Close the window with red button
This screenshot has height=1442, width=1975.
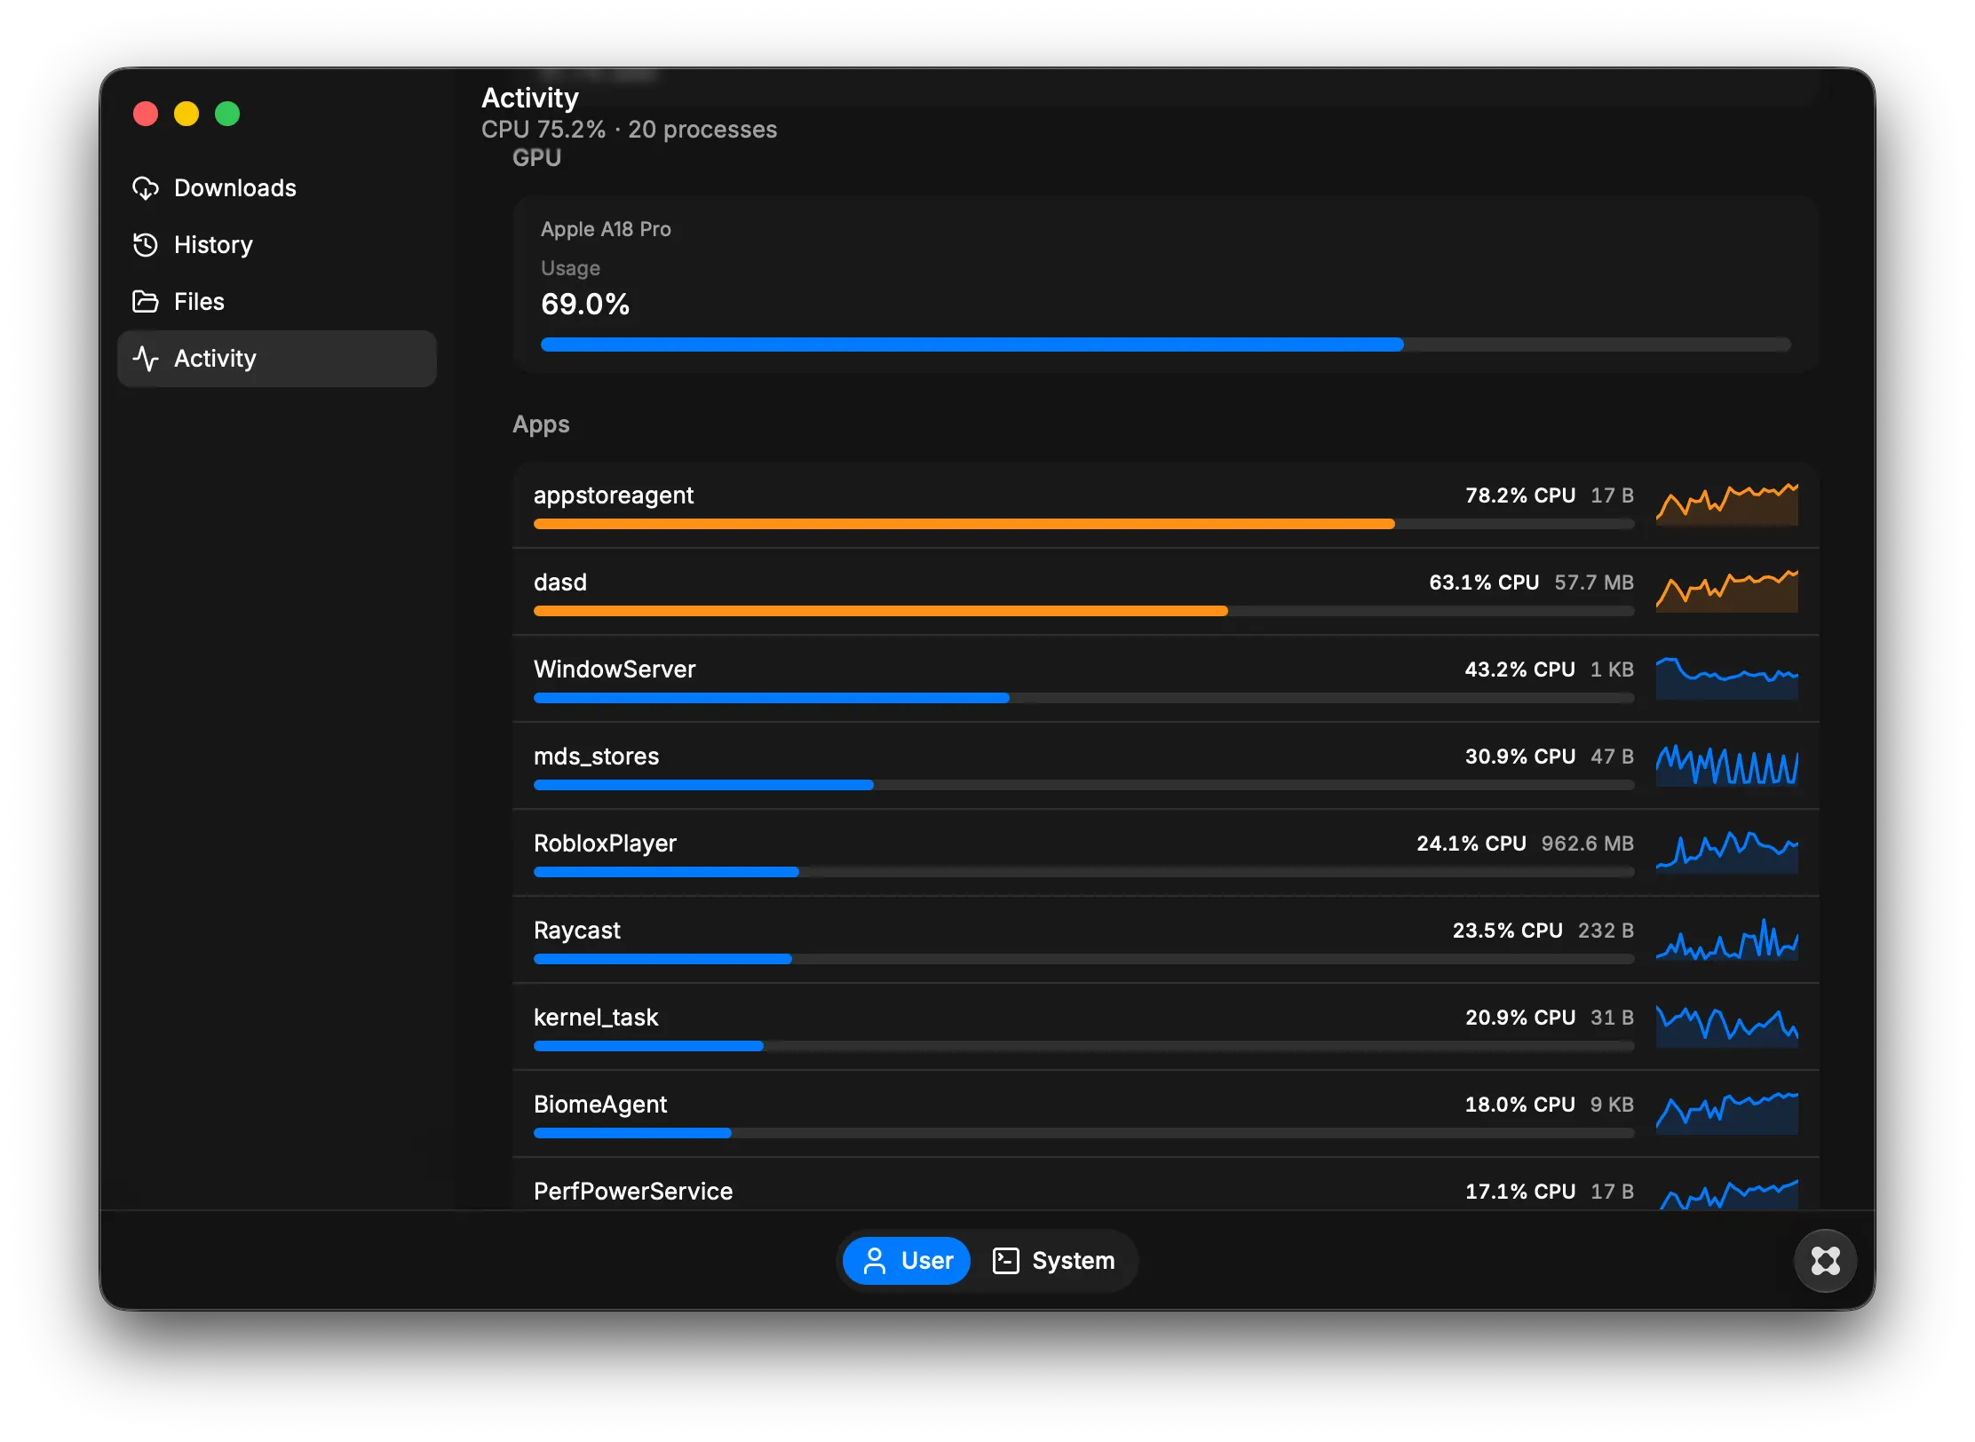[146, 114]
